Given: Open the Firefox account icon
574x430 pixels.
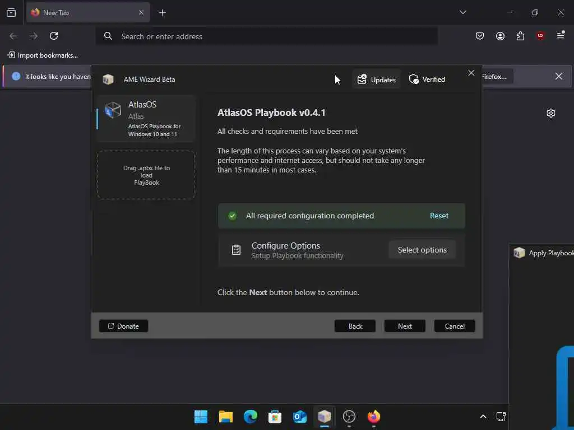Looking at the screenshot, I should click(x=500, y=36).
